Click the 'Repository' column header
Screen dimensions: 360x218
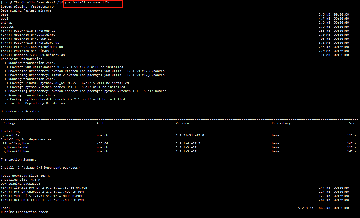281,123
